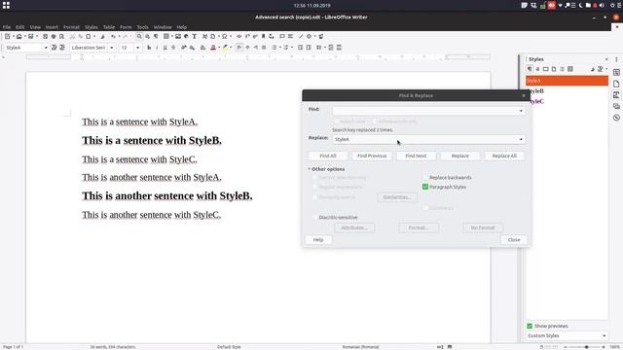Click the Insert Comment toolbar icon

coord(282,37)
